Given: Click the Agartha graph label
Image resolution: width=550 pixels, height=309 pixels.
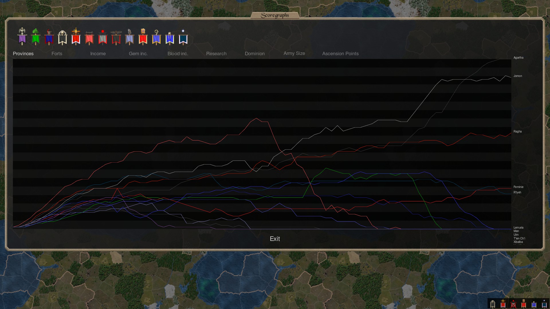Looking at the screenshot, I should [518, 58].
